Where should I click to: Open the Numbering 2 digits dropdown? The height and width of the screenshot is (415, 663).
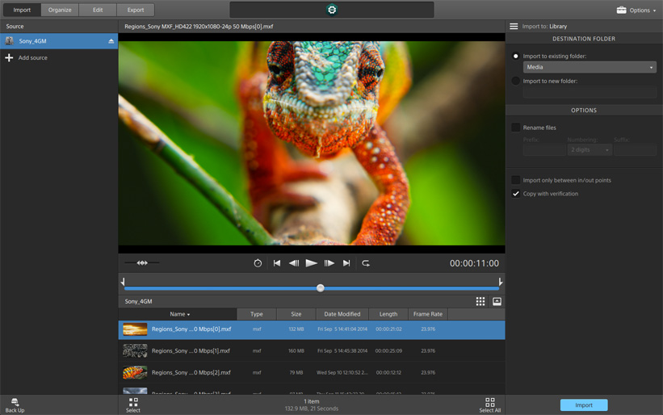590,149
